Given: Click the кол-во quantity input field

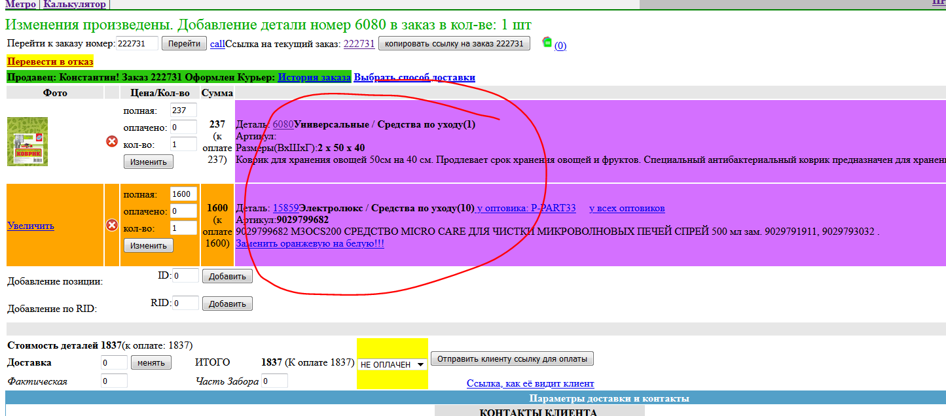Looking at the screenshot, I should coord(183,145).
